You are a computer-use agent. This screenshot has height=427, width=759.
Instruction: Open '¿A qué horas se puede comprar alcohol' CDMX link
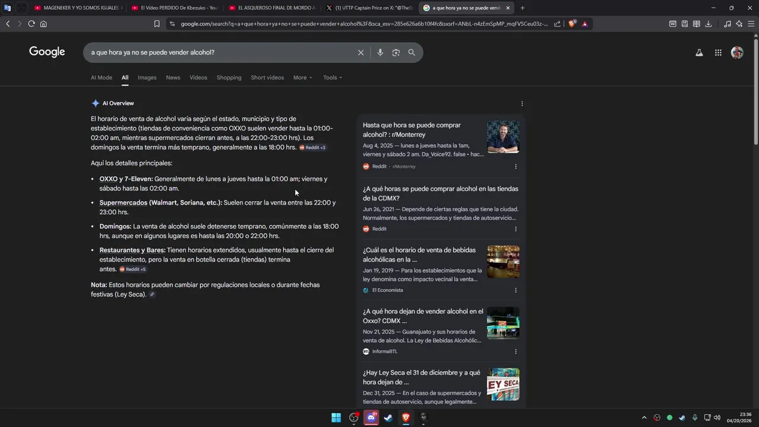click(441, 193)
